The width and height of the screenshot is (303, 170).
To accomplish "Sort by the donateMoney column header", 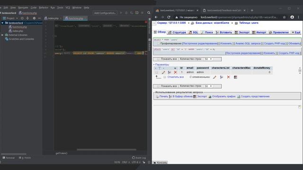I will (262, 68).
